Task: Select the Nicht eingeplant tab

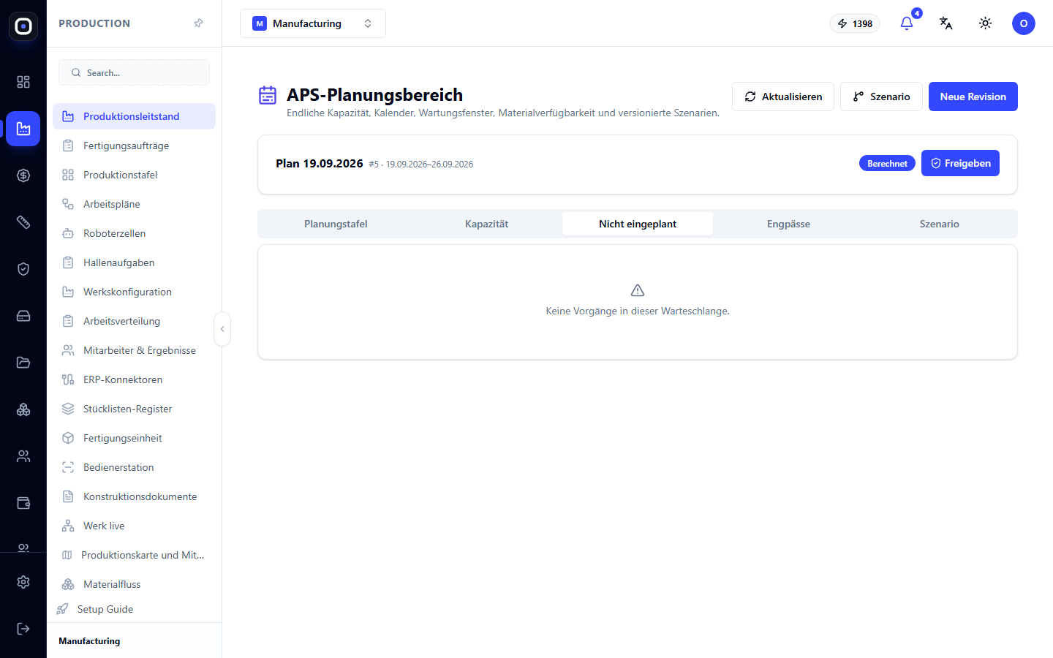Action: click(638, 224)
